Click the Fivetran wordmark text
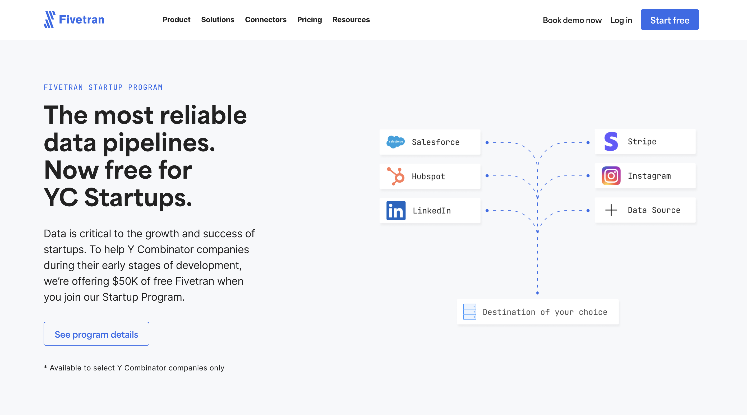This screenshot has height=418, width=747. 81,20
